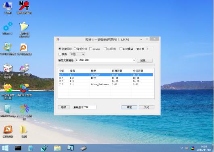Expand the 映像文件路径 combo box arrow
The width and height of the screenshot is (214, 152).
[134, 60]
